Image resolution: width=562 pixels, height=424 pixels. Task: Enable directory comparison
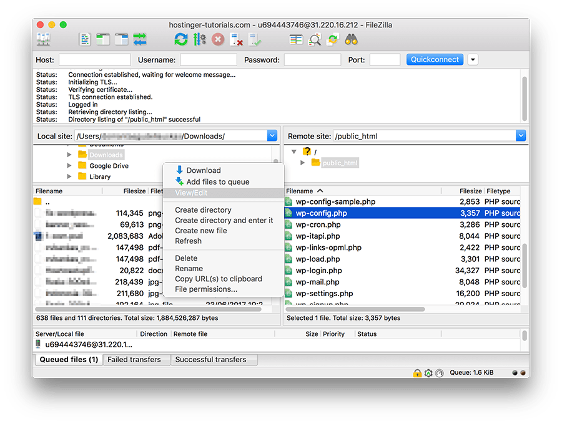tap(314, 39)
